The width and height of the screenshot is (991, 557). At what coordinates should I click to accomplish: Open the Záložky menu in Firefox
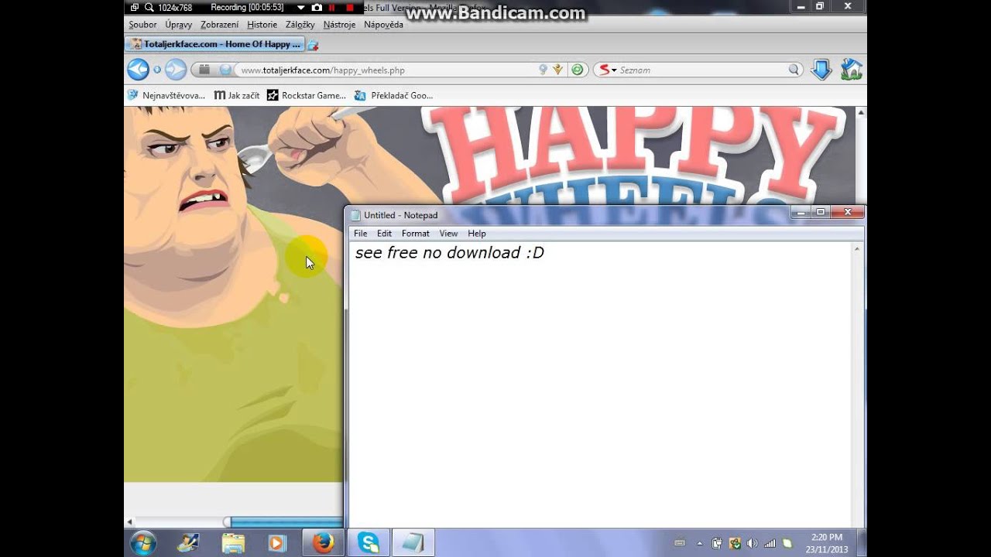pyautogui.click(x=300, y=25)
